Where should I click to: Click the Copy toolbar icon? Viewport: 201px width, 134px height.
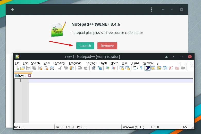click(66, 68)
